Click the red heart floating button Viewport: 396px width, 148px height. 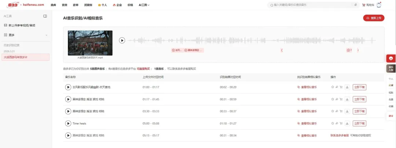(x=391, y=59)
